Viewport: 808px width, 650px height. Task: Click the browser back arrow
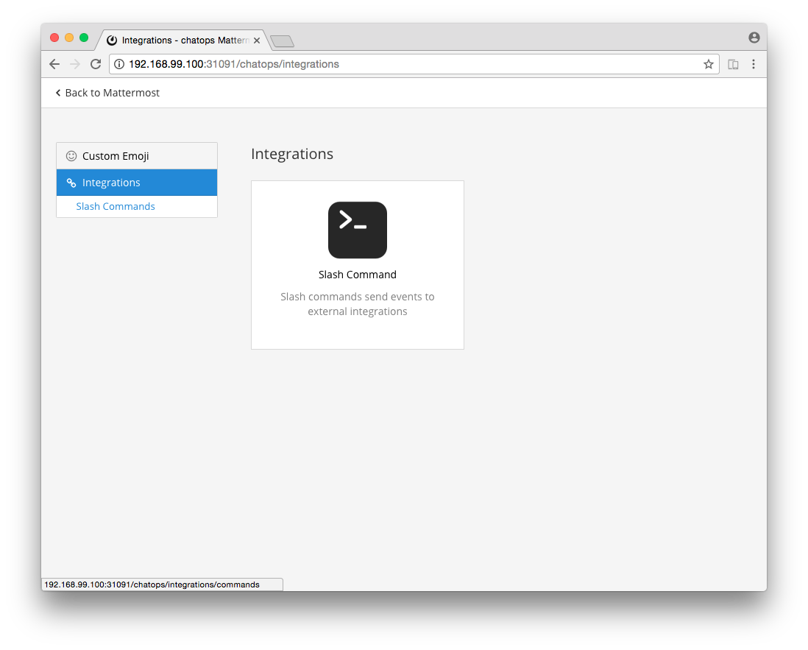tap(54, 64)
